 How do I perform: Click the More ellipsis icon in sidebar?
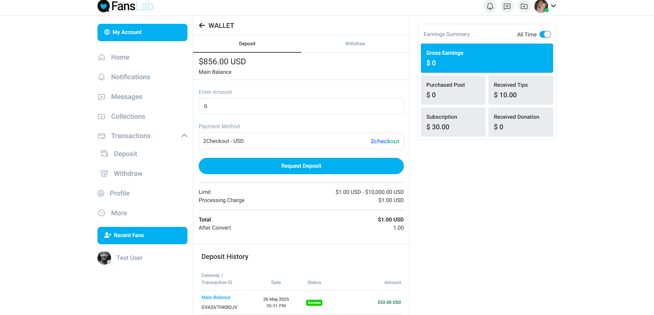102,213
